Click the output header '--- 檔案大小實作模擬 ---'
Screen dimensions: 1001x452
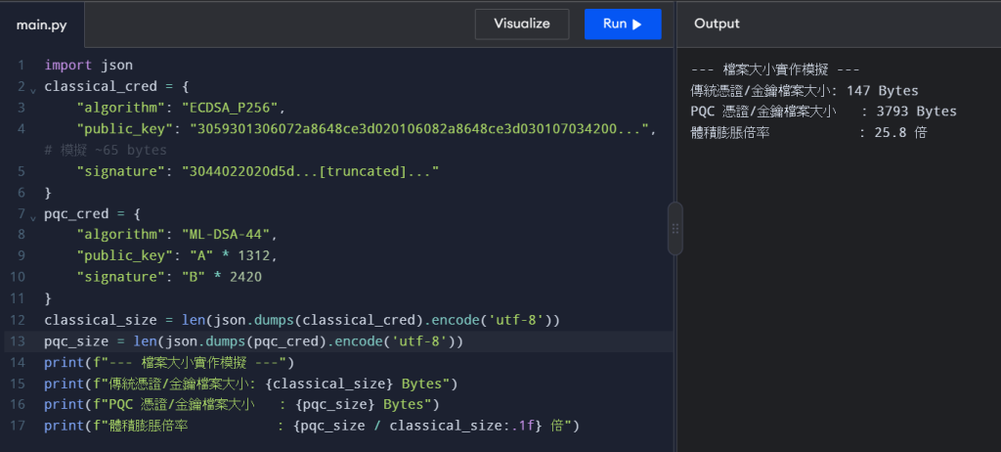click(x=775, y=69)
